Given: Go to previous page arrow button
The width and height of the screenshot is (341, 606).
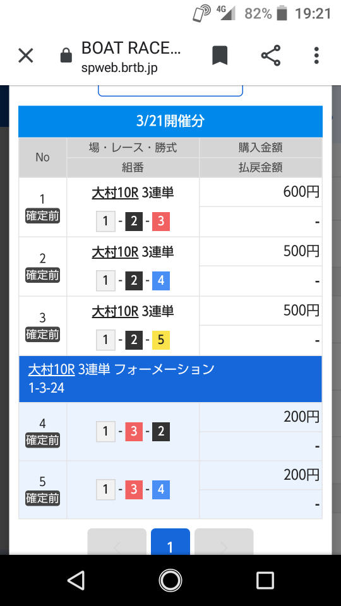Looking at the screenshot, I should 117,542.
